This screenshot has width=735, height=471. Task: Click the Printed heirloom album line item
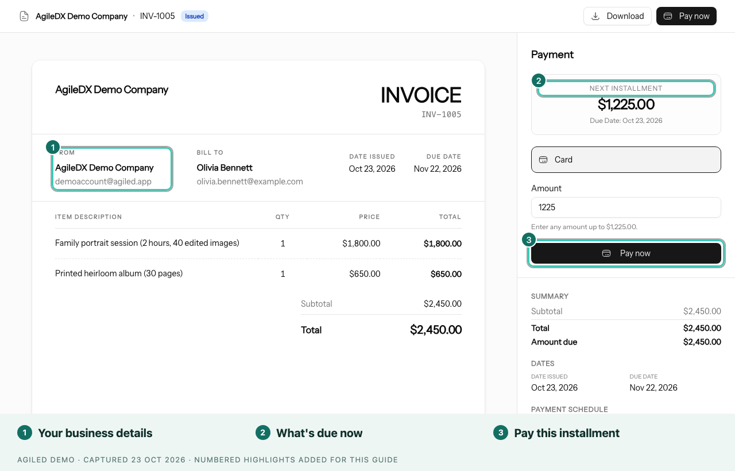coord(119,273)
